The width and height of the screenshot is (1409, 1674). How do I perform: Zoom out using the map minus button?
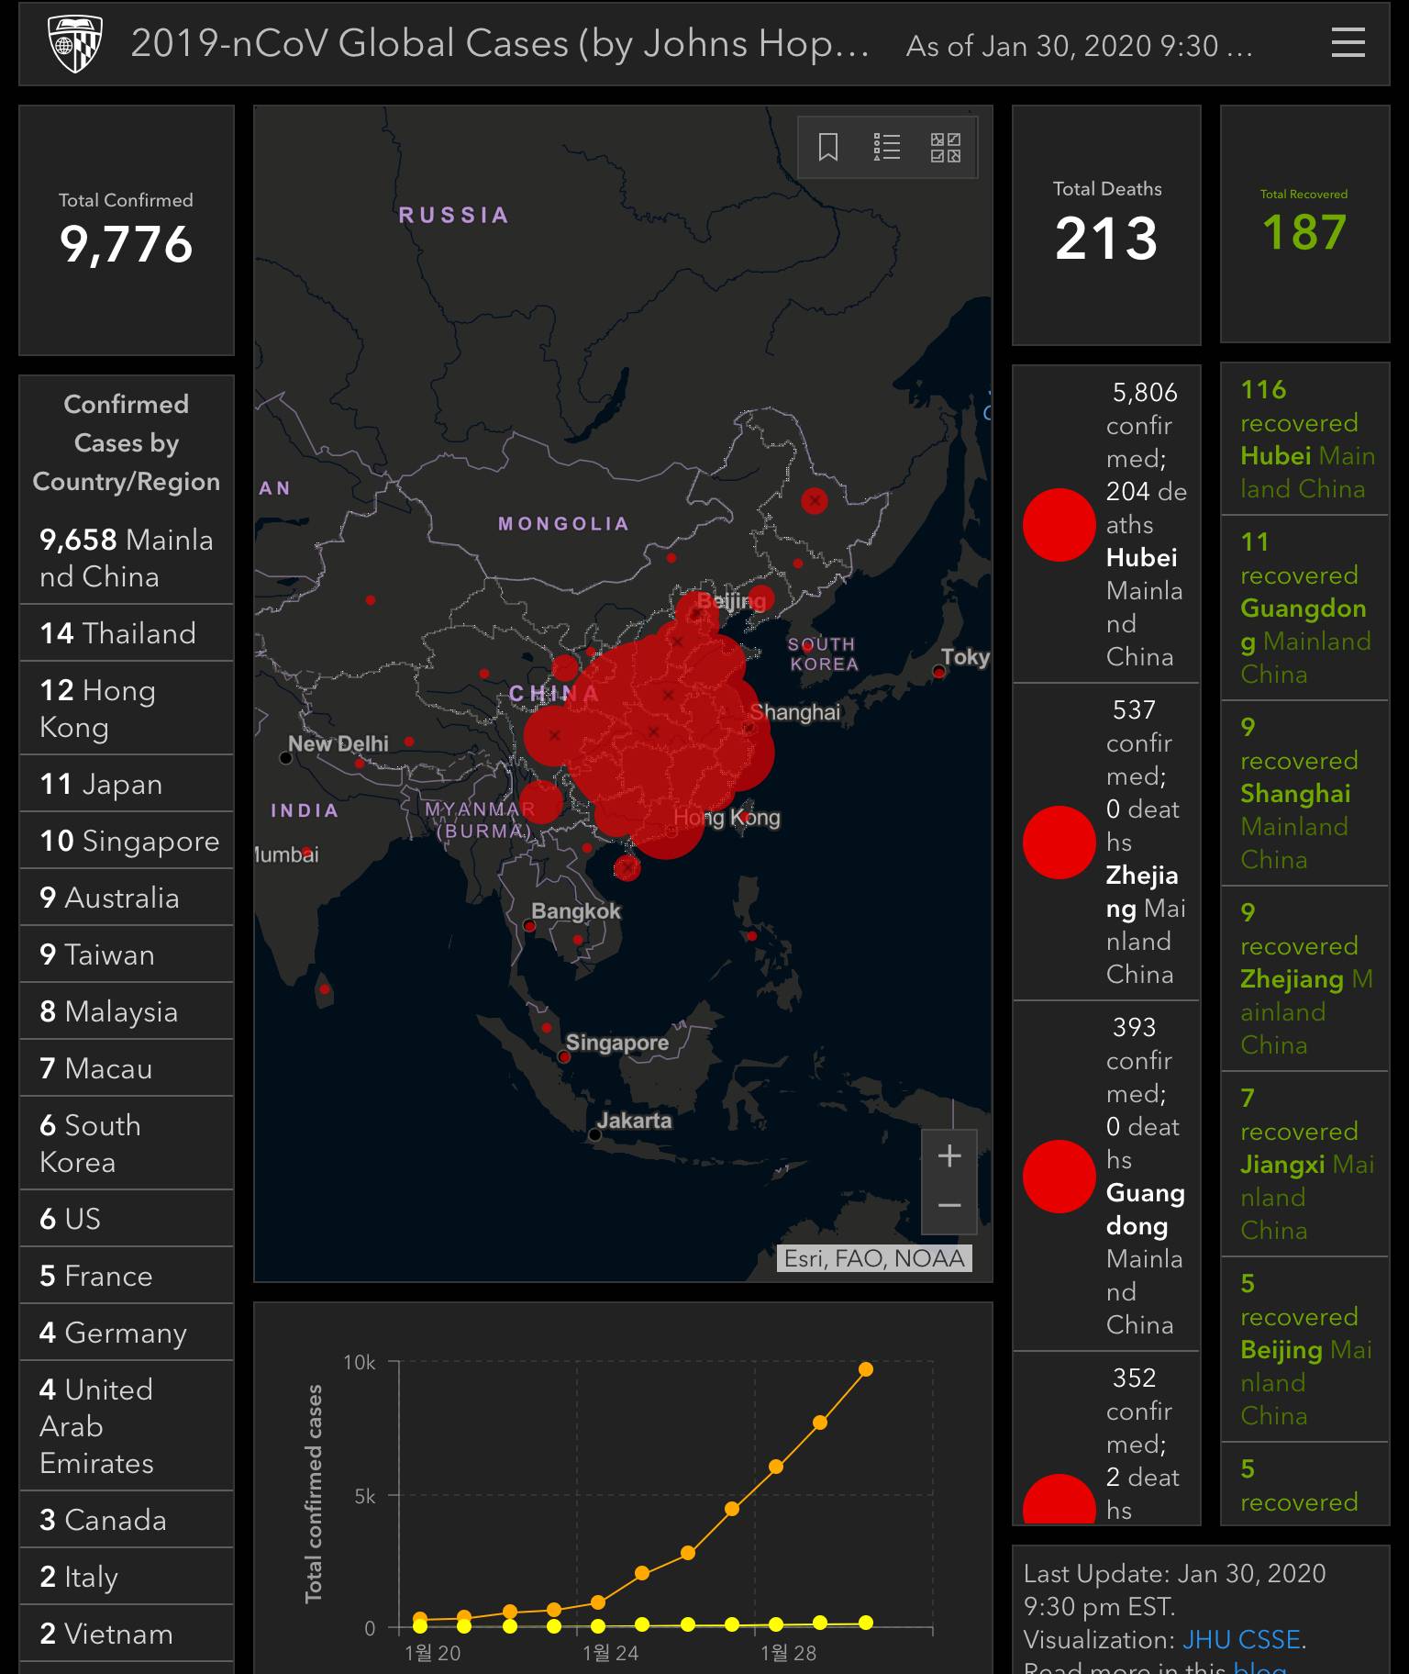[949, 1205]
